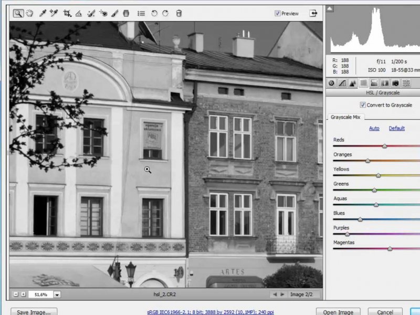Image resolution: width=420 pixels, height=315 pixels.
Task: Choose the Red Eye Removal tool
Action: [103, 13]
